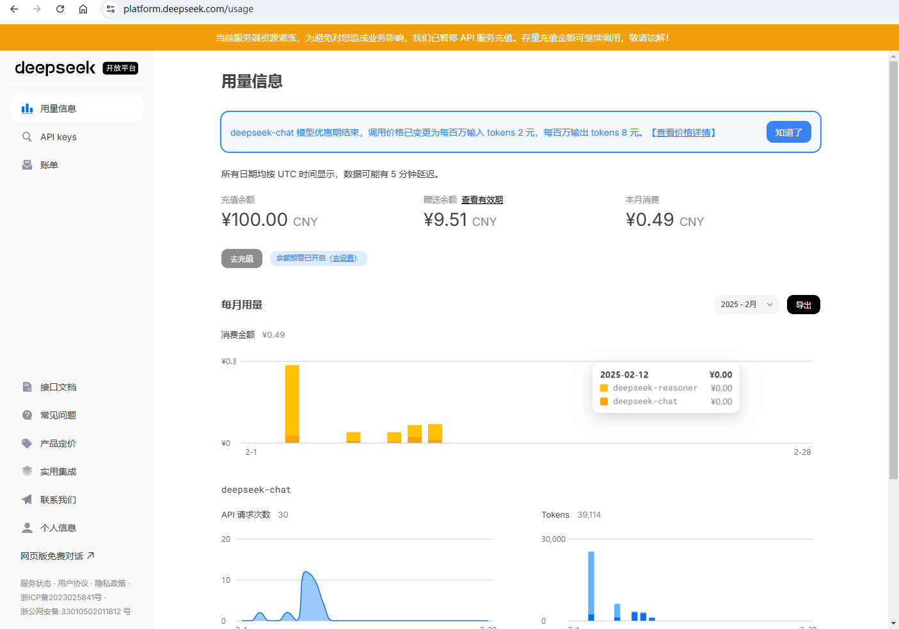Click the 用量信息 page heading
The width and height of the screenshot is (899, 629).
252,81
